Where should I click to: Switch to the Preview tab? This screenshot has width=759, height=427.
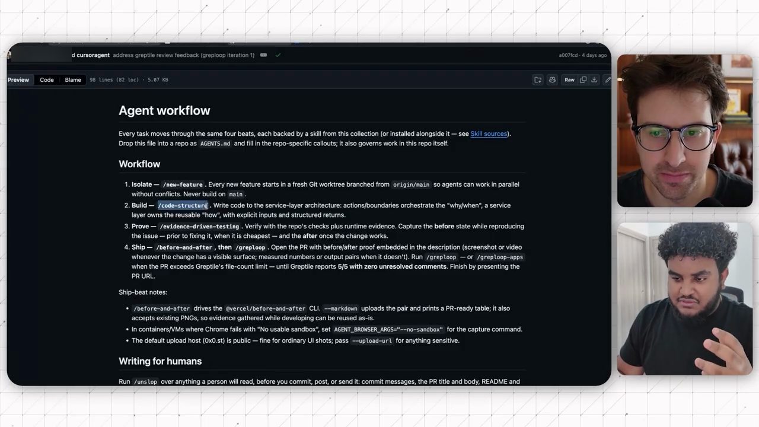(18, 79)
